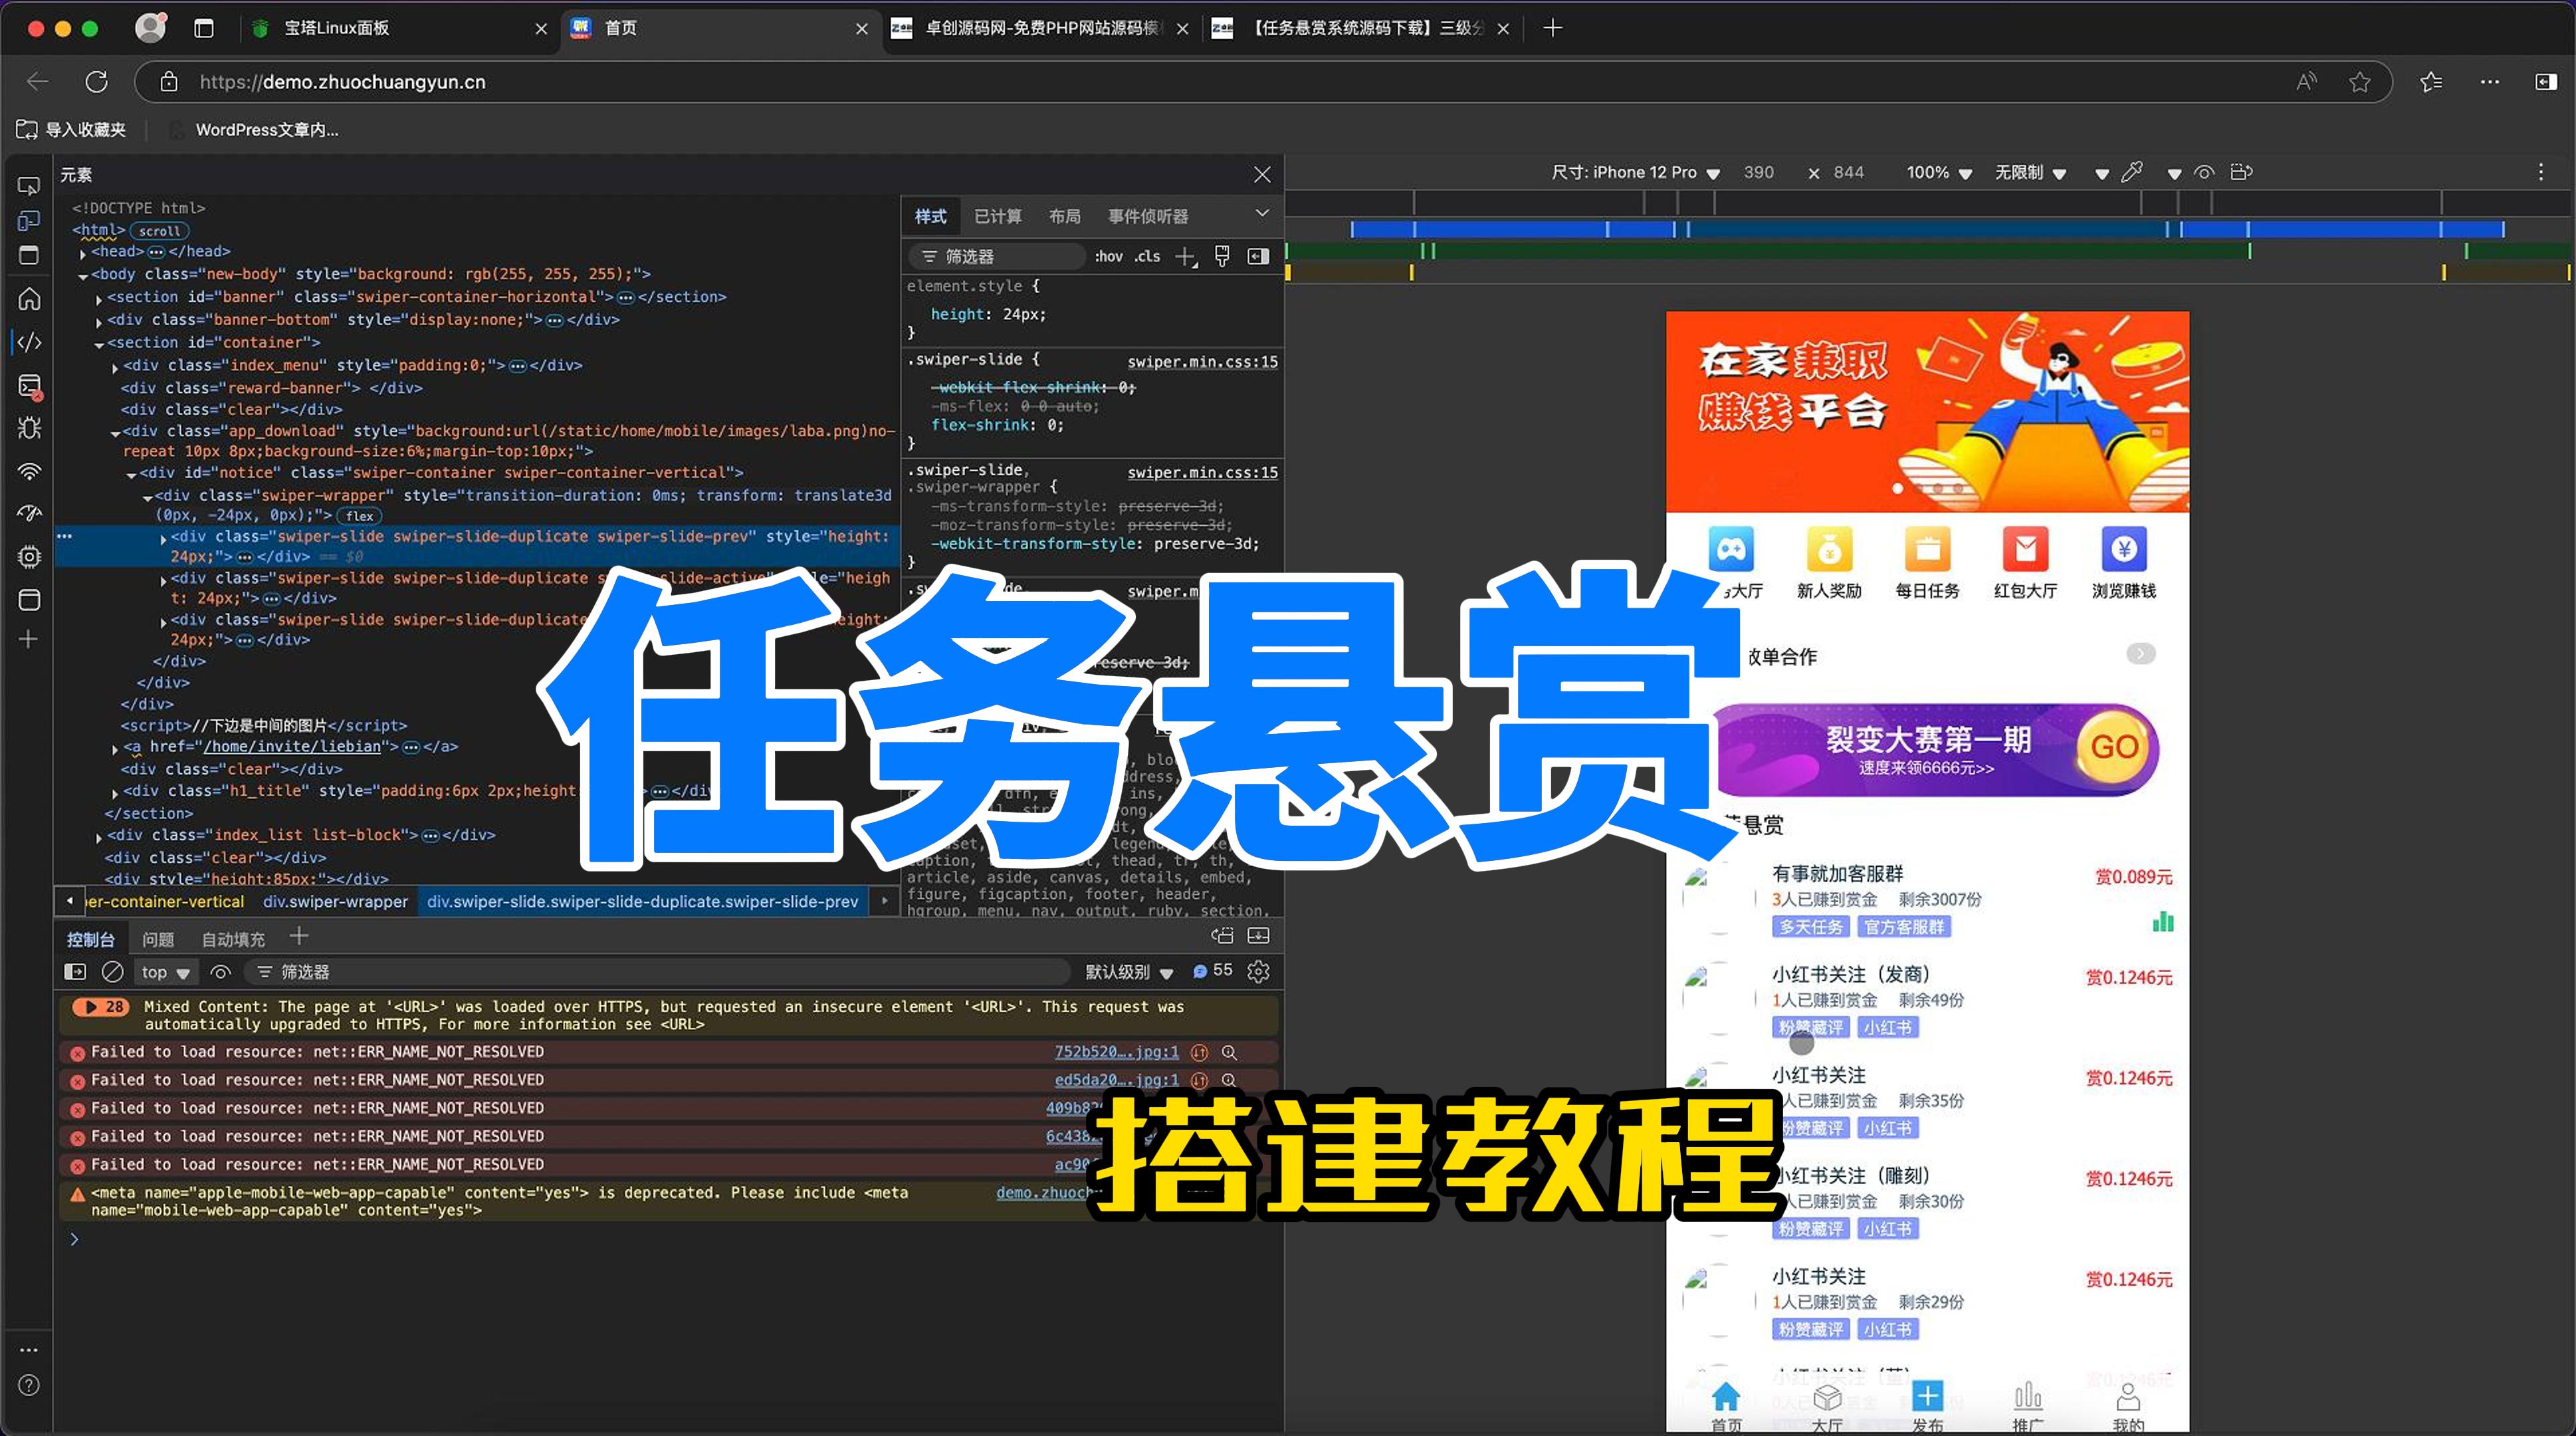Screen dimensions: 2576x1436
Task: Open the browser more options menu
Action: (x=2490, y=82)
